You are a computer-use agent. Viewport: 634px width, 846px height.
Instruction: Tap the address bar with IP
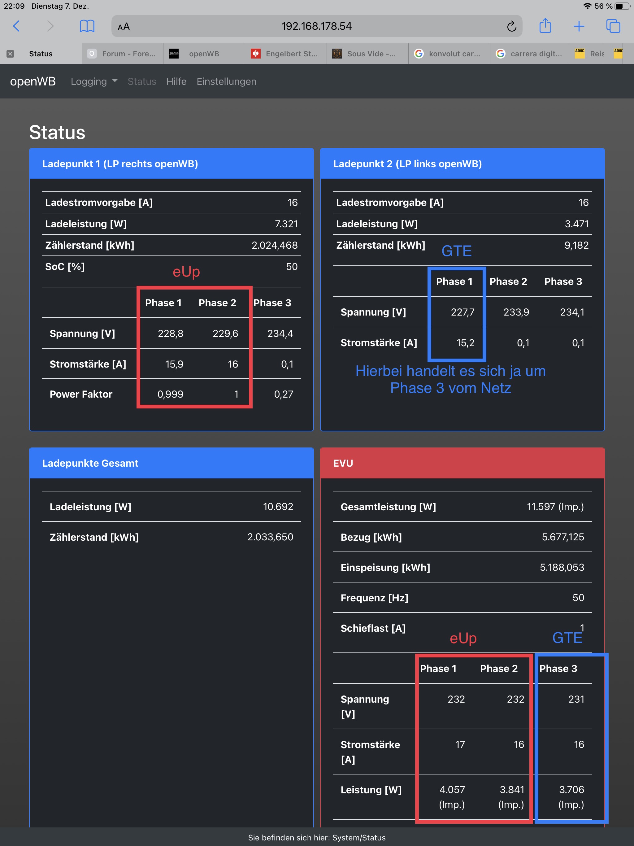click(x=317, y=26)
